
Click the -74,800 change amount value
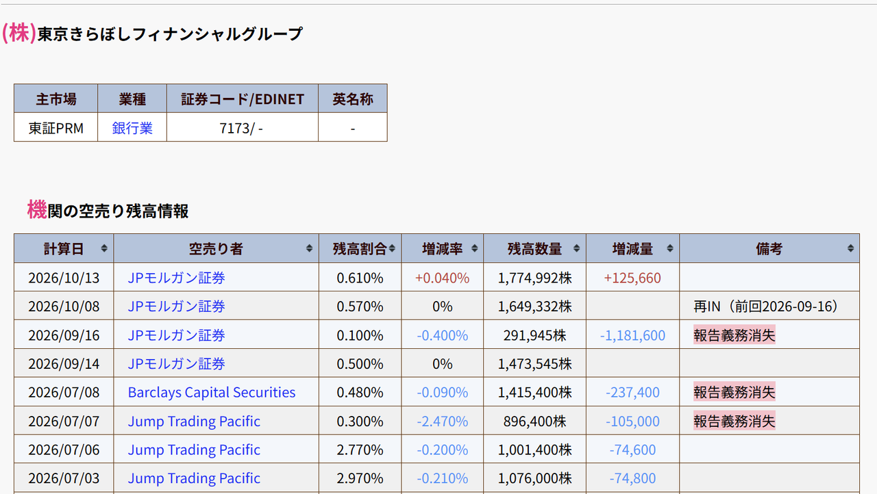pos(632,479)
